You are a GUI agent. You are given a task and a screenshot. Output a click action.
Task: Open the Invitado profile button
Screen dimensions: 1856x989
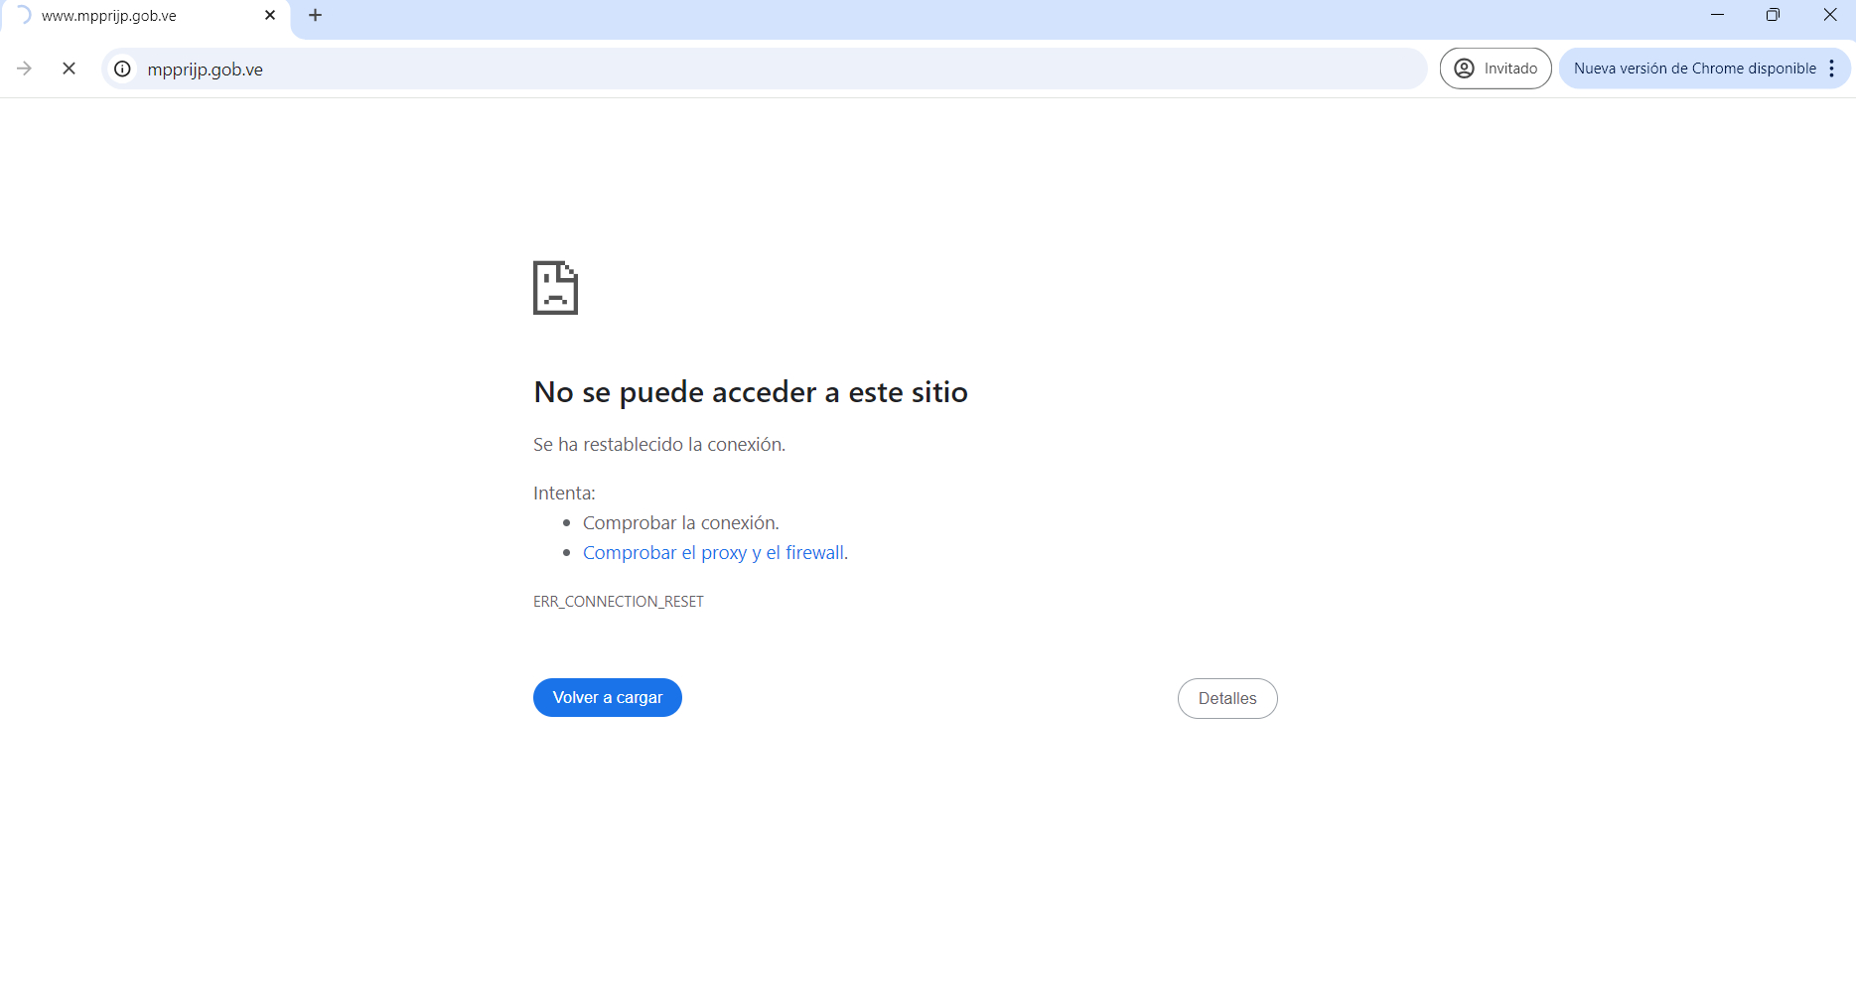pos(1496,69)
